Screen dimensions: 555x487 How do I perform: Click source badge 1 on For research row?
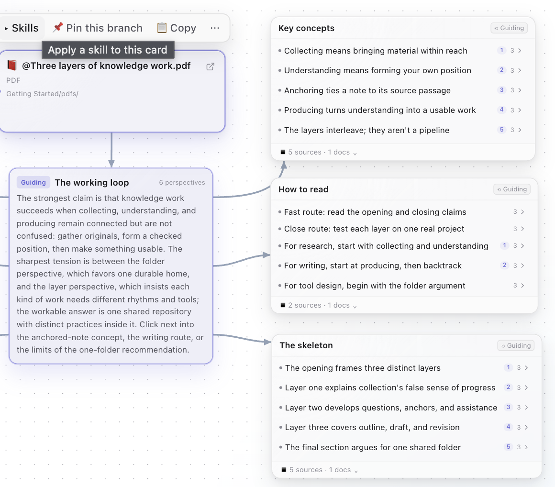pyautogui.click(x=504, y=245)
